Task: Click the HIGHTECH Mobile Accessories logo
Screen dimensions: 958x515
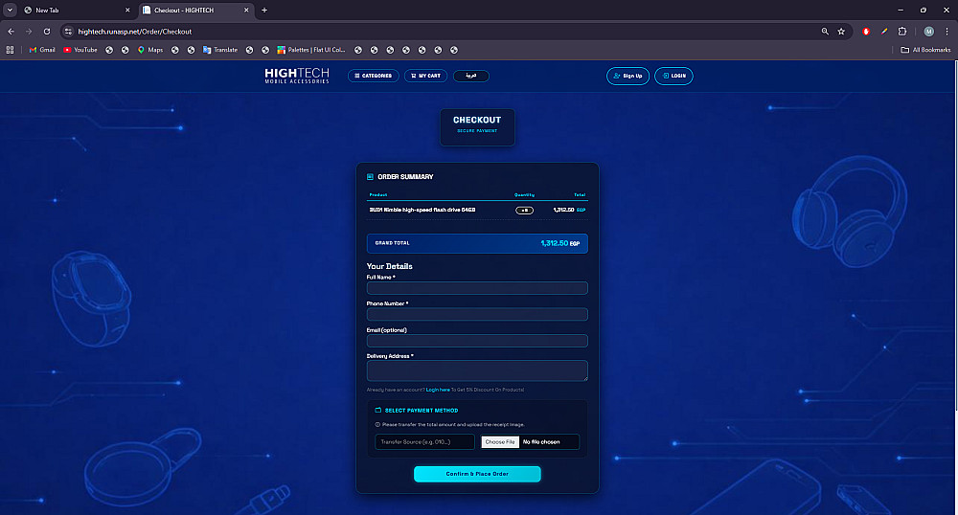Action: click(x=297, y=76)
